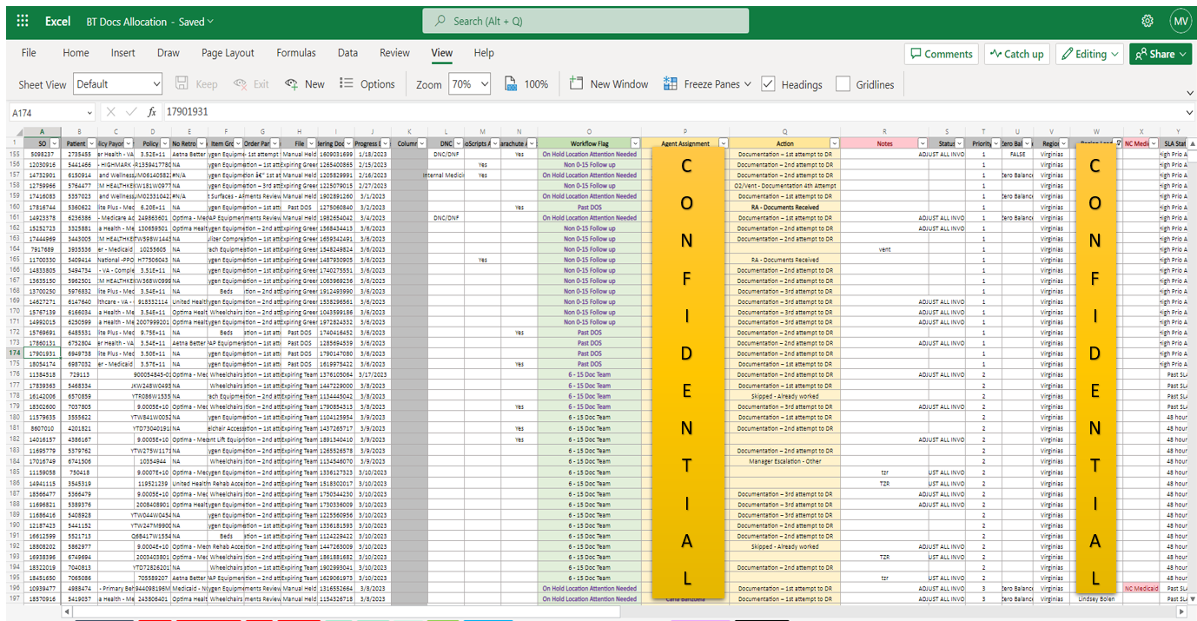Switch to the Draw tab
The width and height of the screenshot is (1197, 621).
click(169, 53)
